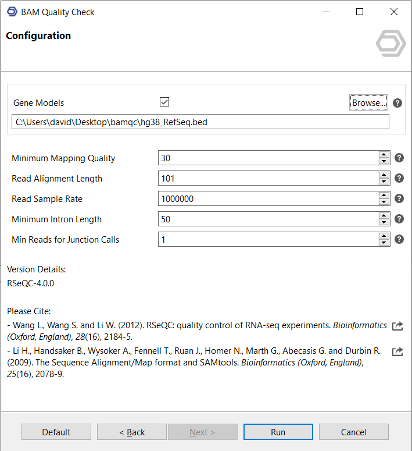
Task: Open the RSeQC citation external link icon
Action: pos(397,326)
